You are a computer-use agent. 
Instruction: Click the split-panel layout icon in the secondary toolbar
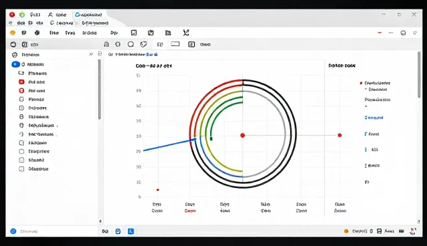pyautogui.click(x=191, y=44)
